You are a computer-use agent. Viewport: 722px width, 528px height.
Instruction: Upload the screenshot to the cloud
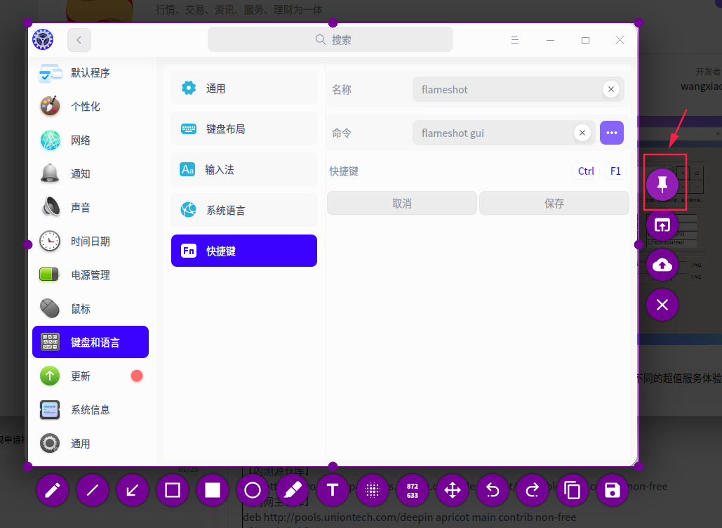point(662,265)
